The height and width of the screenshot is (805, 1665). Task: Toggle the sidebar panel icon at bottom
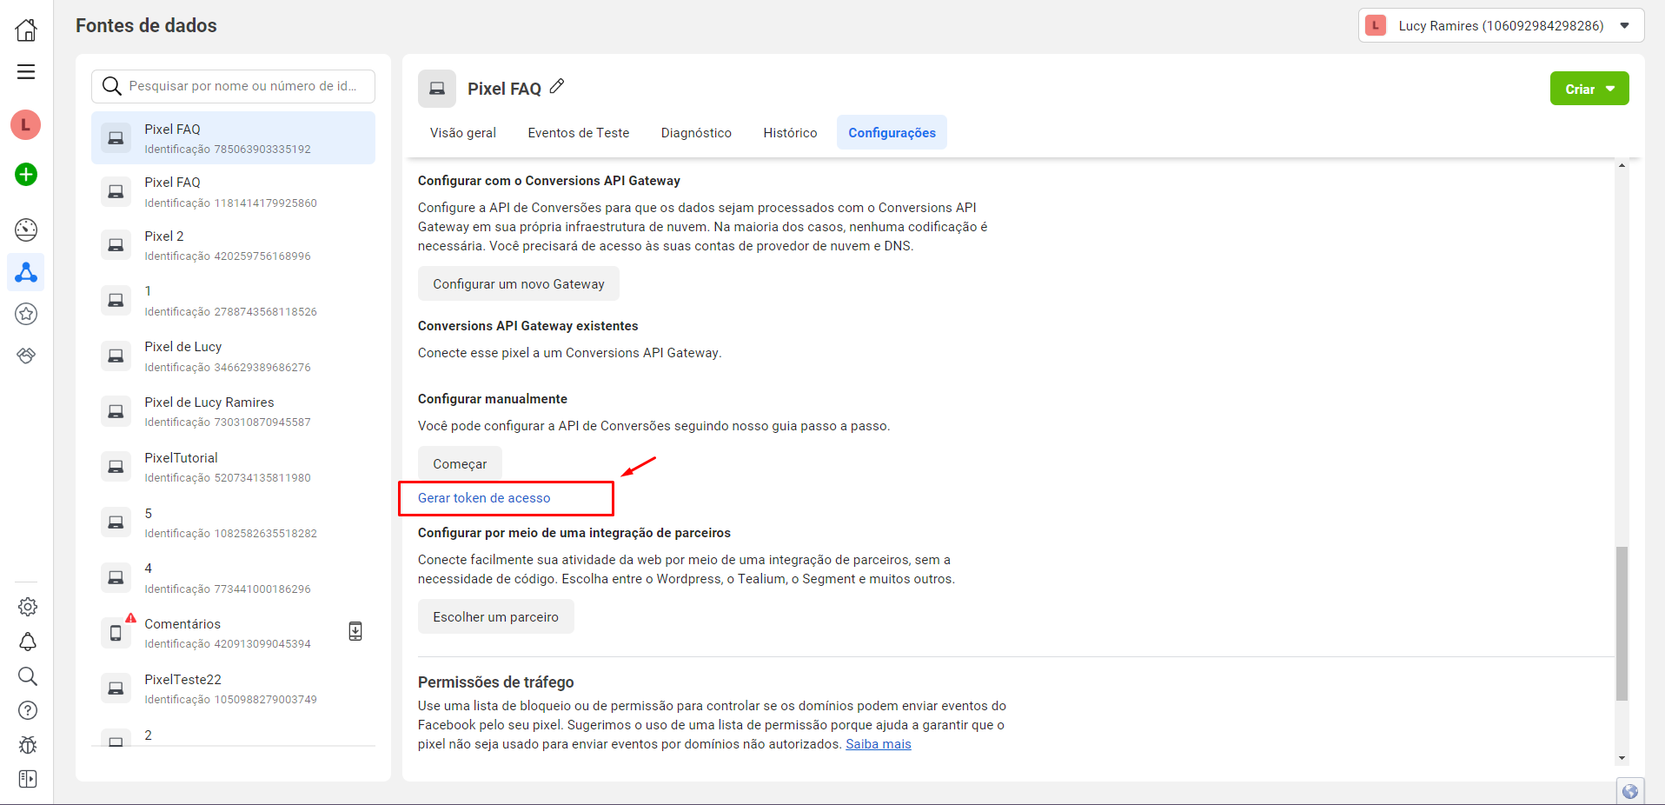(28, 779)
